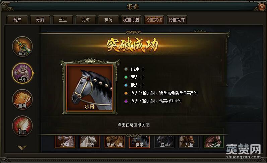Select the 名剑 sword category icon
This screenshot has height=163, width=267.
22,47
